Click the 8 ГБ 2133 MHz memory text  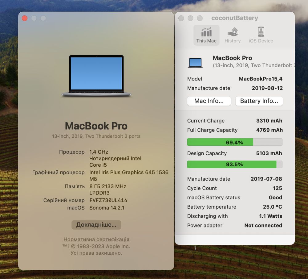click(108, 186)
